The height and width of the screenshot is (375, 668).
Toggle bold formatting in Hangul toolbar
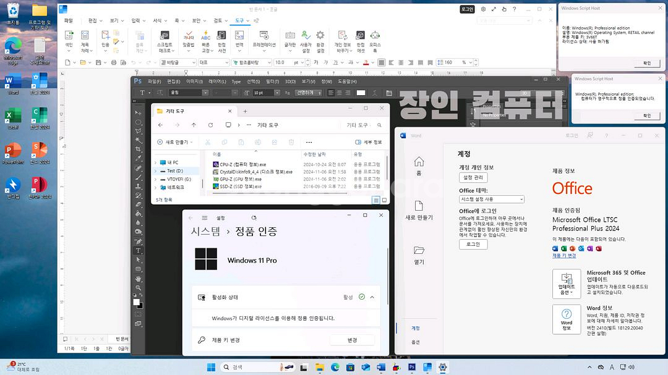pyautogui.click(x=317, y=62)
